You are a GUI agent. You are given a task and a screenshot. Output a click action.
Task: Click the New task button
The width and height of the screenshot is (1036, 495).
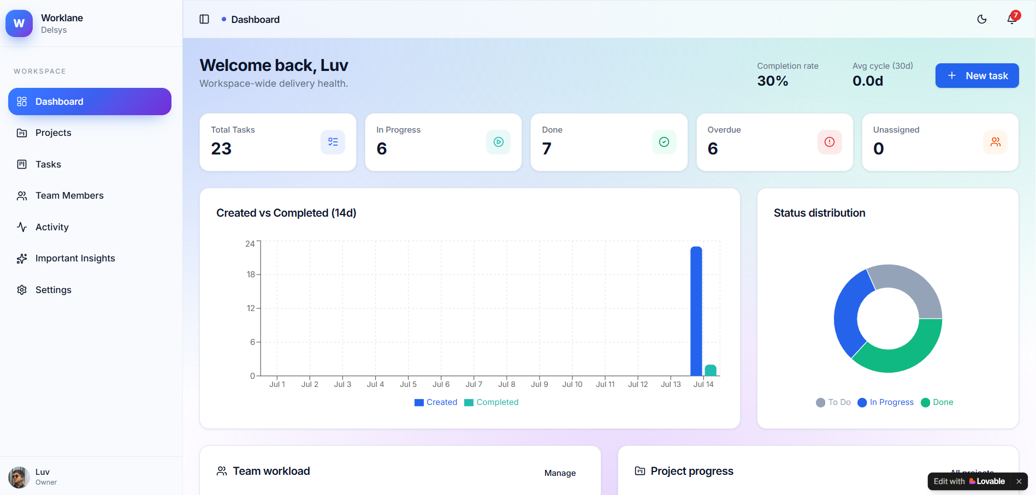977,76
